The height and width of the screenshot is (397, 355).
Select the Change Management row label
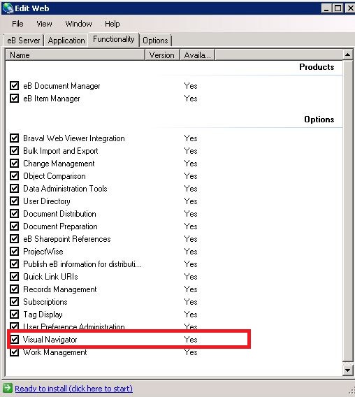(59, 164)
